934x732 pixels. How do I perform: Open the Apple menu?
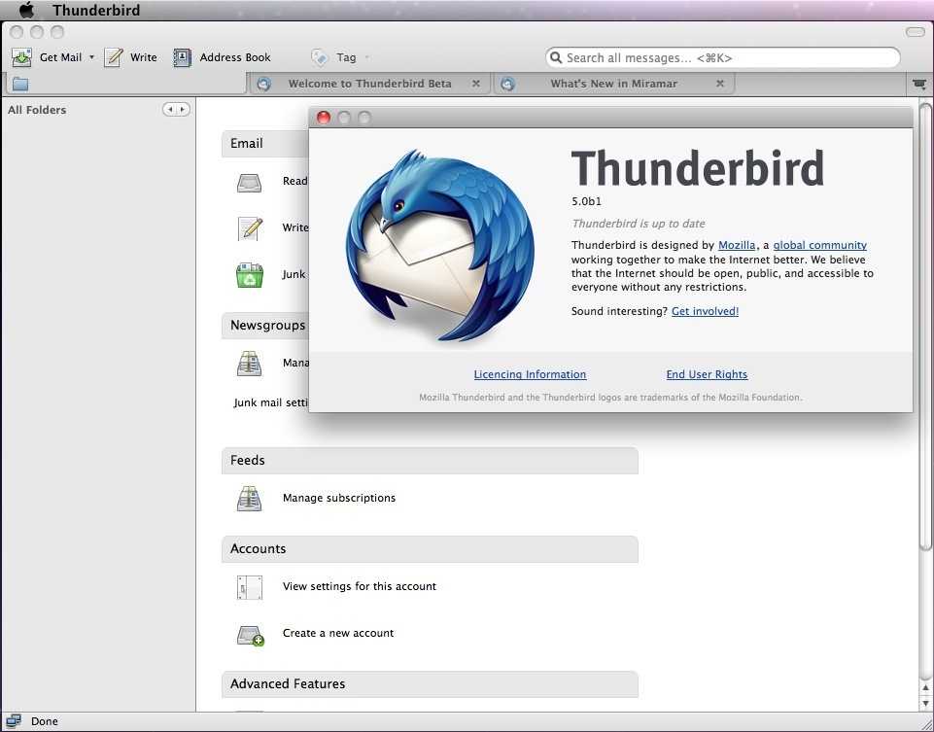tap(27, 10)
